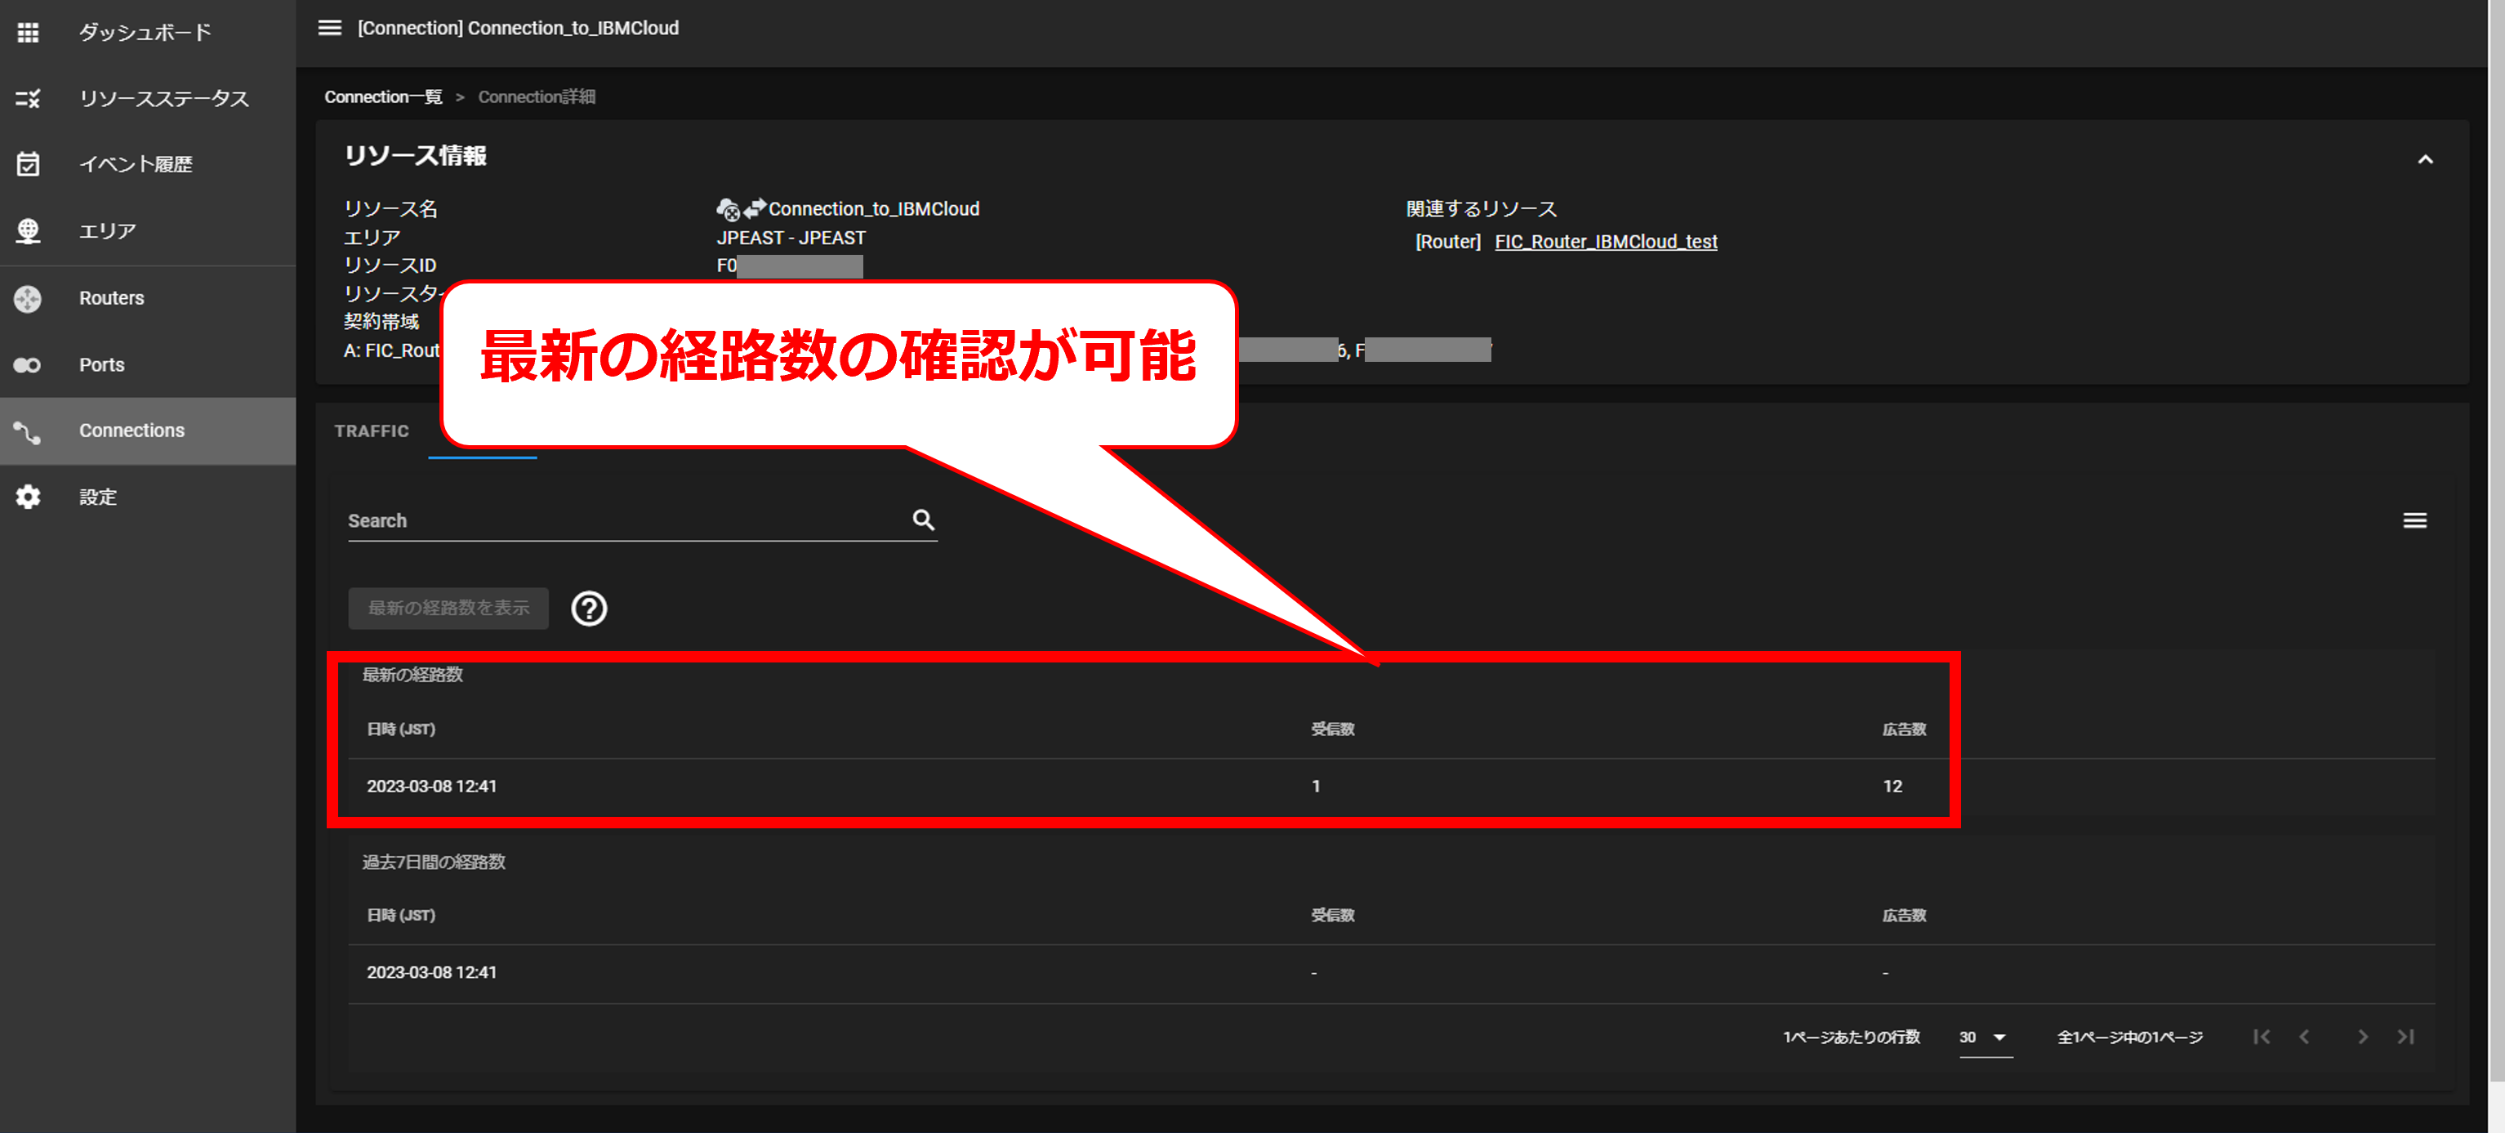
Task: Open Connections in sidebar menu
Action: point(131,430)
